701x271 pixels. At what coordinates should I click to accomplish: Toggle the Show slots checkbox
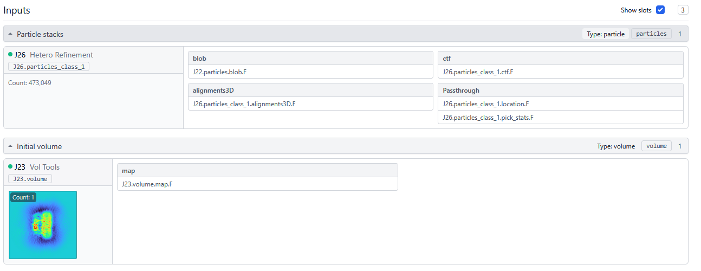(660, 10)
